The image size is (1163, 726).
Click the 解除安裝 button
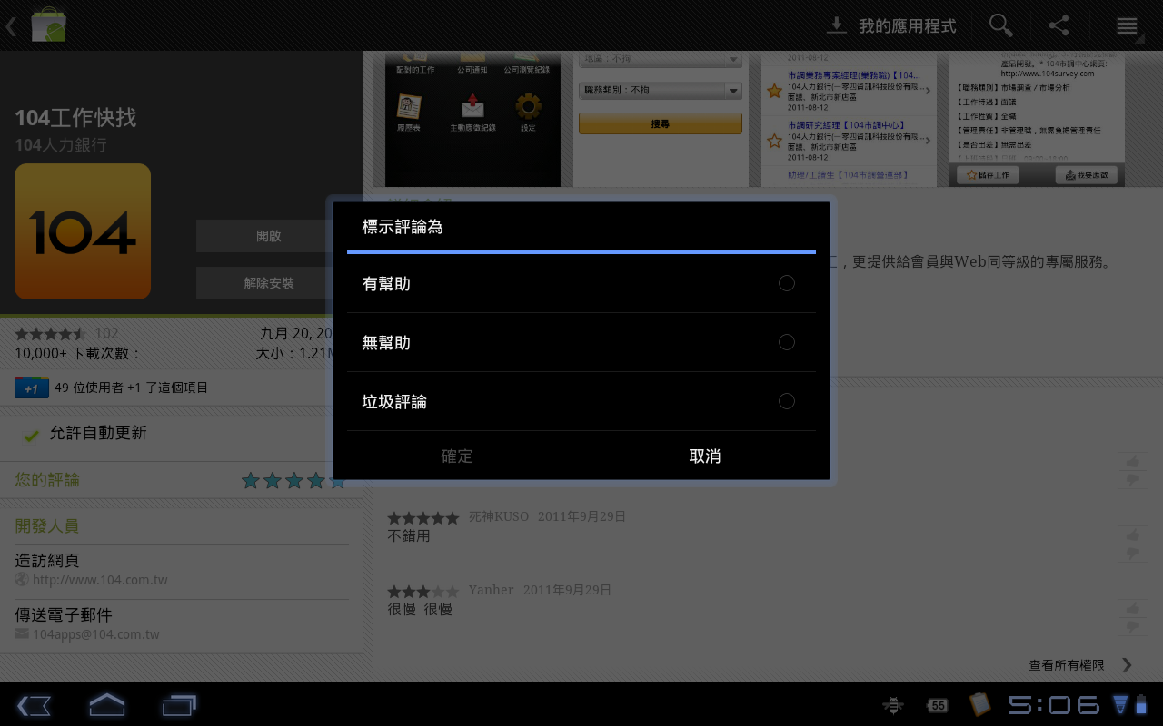pos(268,283)
